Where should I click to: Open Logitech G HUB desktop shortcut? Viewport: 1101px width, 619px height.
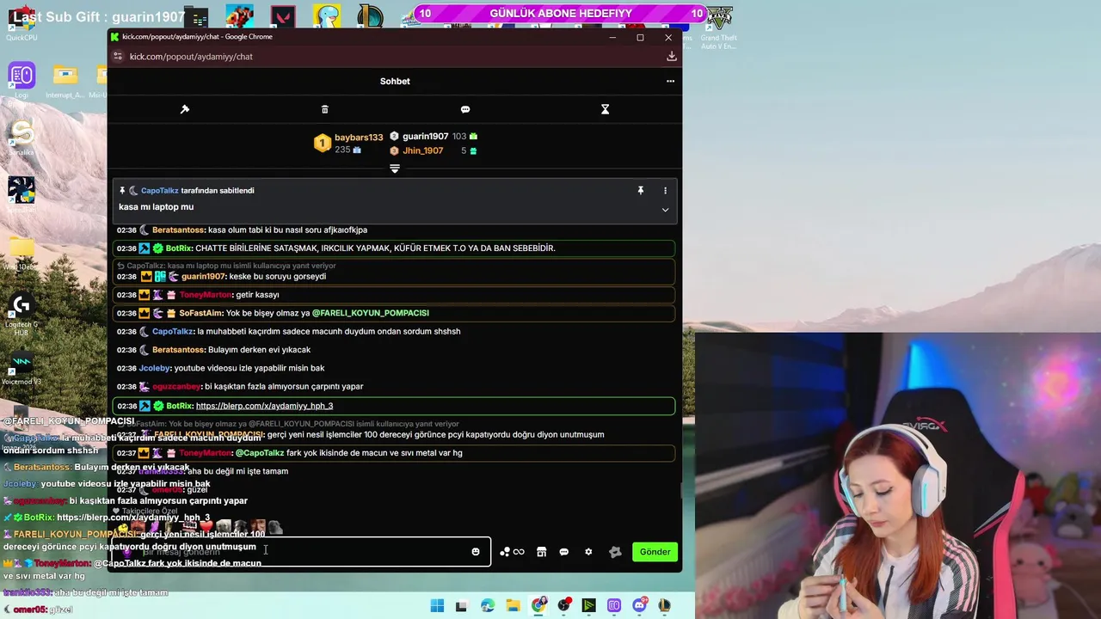pos(22,311)
